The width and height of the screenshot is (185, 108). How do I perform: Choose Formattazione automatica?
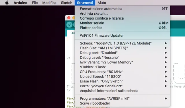coord(122,9)
